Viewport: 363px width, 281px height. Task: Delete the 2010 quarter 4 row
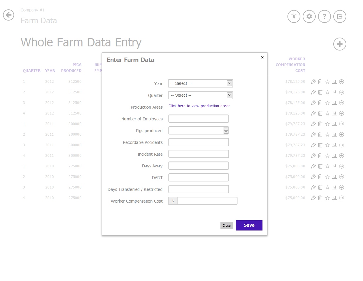[320, 198]
